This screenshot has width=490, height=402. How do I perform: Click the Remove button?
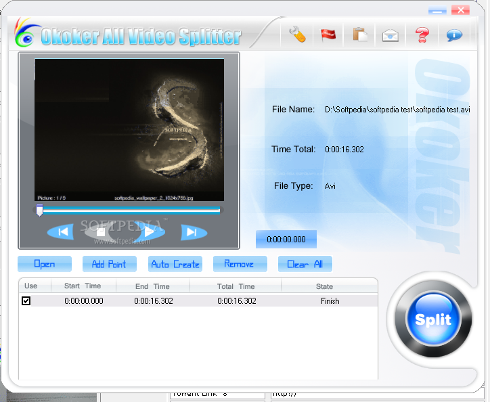click(x=240, y=264)
